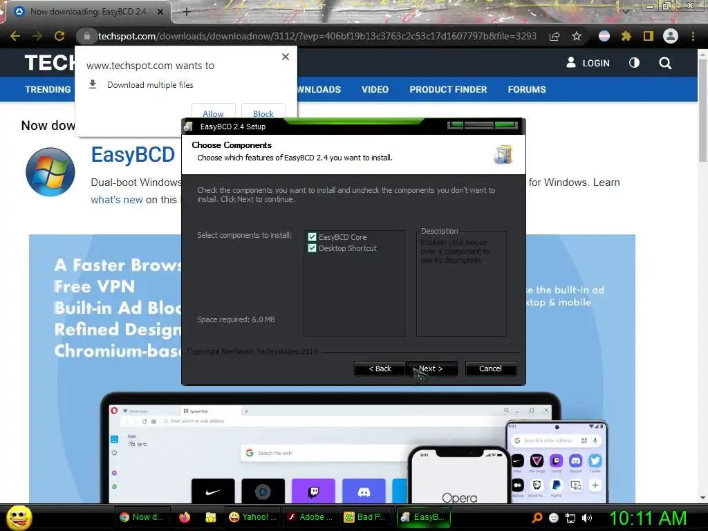Bookmark this page with star icon
The height and width of the screenshot is (531, 708).
point(577,36)
